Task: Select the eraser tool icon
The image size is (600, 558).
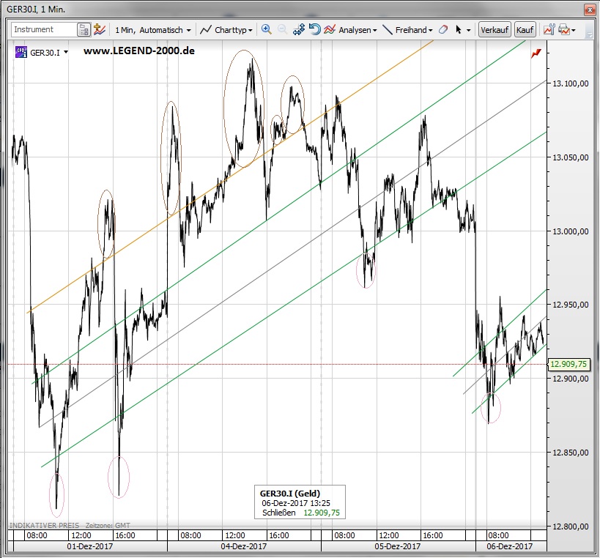Action: 443,29
